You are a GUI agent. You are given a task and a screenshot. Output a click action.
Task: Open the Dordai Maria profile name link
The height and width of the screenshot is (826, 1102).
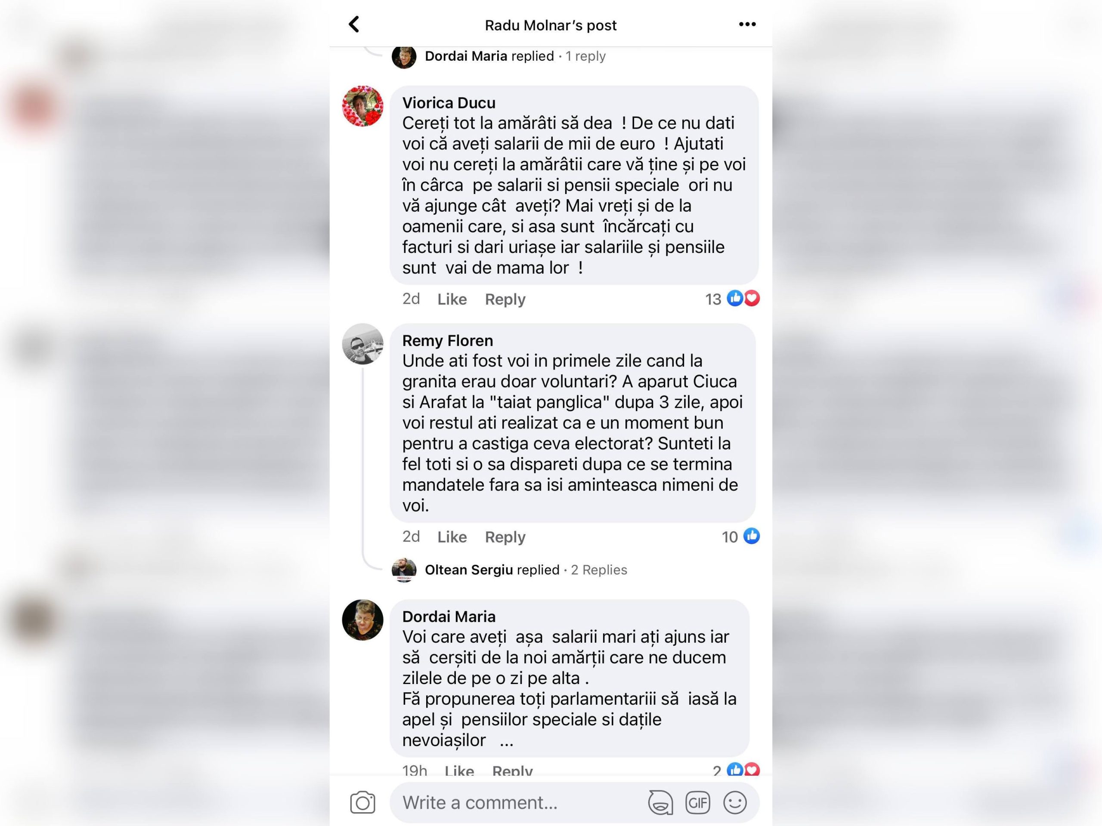449,616
